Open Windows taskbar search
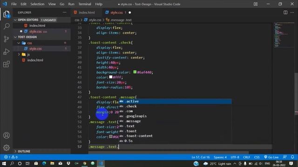The height and width of the screenshot is (167, 298). [12, 163]
